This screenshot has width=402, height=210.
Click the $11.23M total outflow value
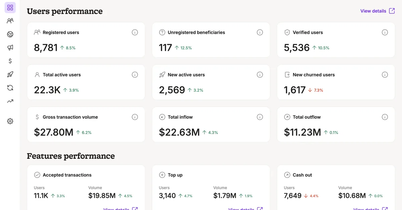point(303,132)
